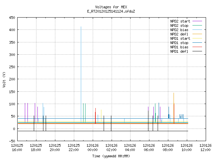Screen dimensions: 212x159
Task: Select the NPD1 defl legend label
Action: (x=179, y=51)
